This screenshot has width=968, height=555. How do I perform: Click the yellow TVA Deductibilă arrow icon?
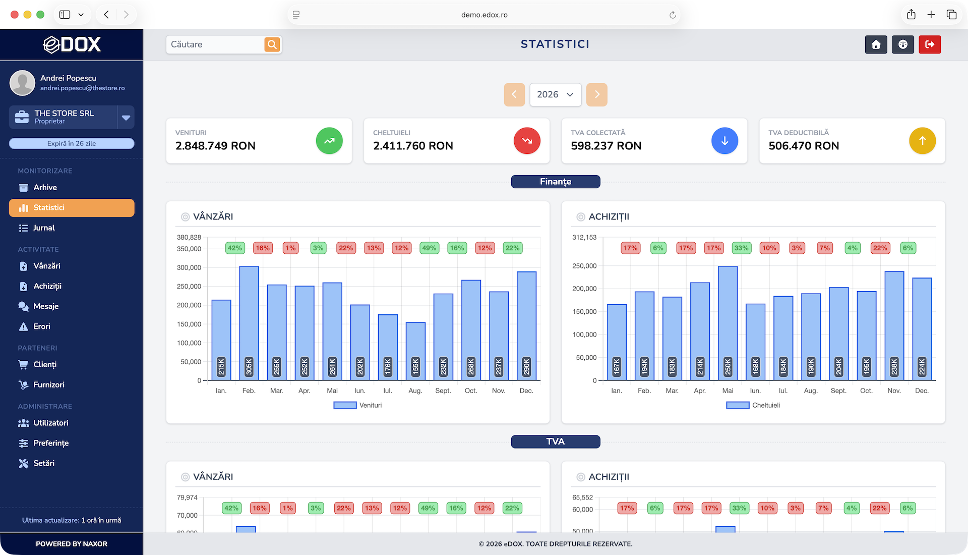click(x=922, y=141)
